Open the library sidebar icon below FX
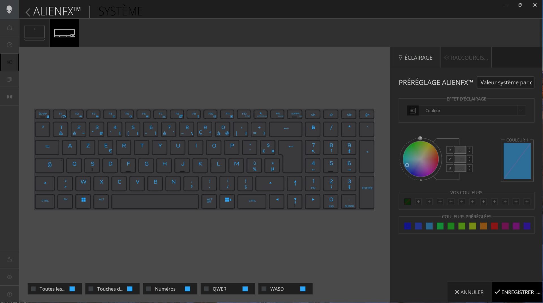Screen dimensions: 543x303 tap(9, 79)
